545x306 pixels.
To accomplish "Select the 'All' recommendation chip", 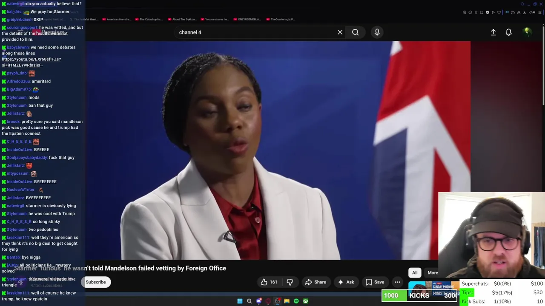I will tap(415, 273).
